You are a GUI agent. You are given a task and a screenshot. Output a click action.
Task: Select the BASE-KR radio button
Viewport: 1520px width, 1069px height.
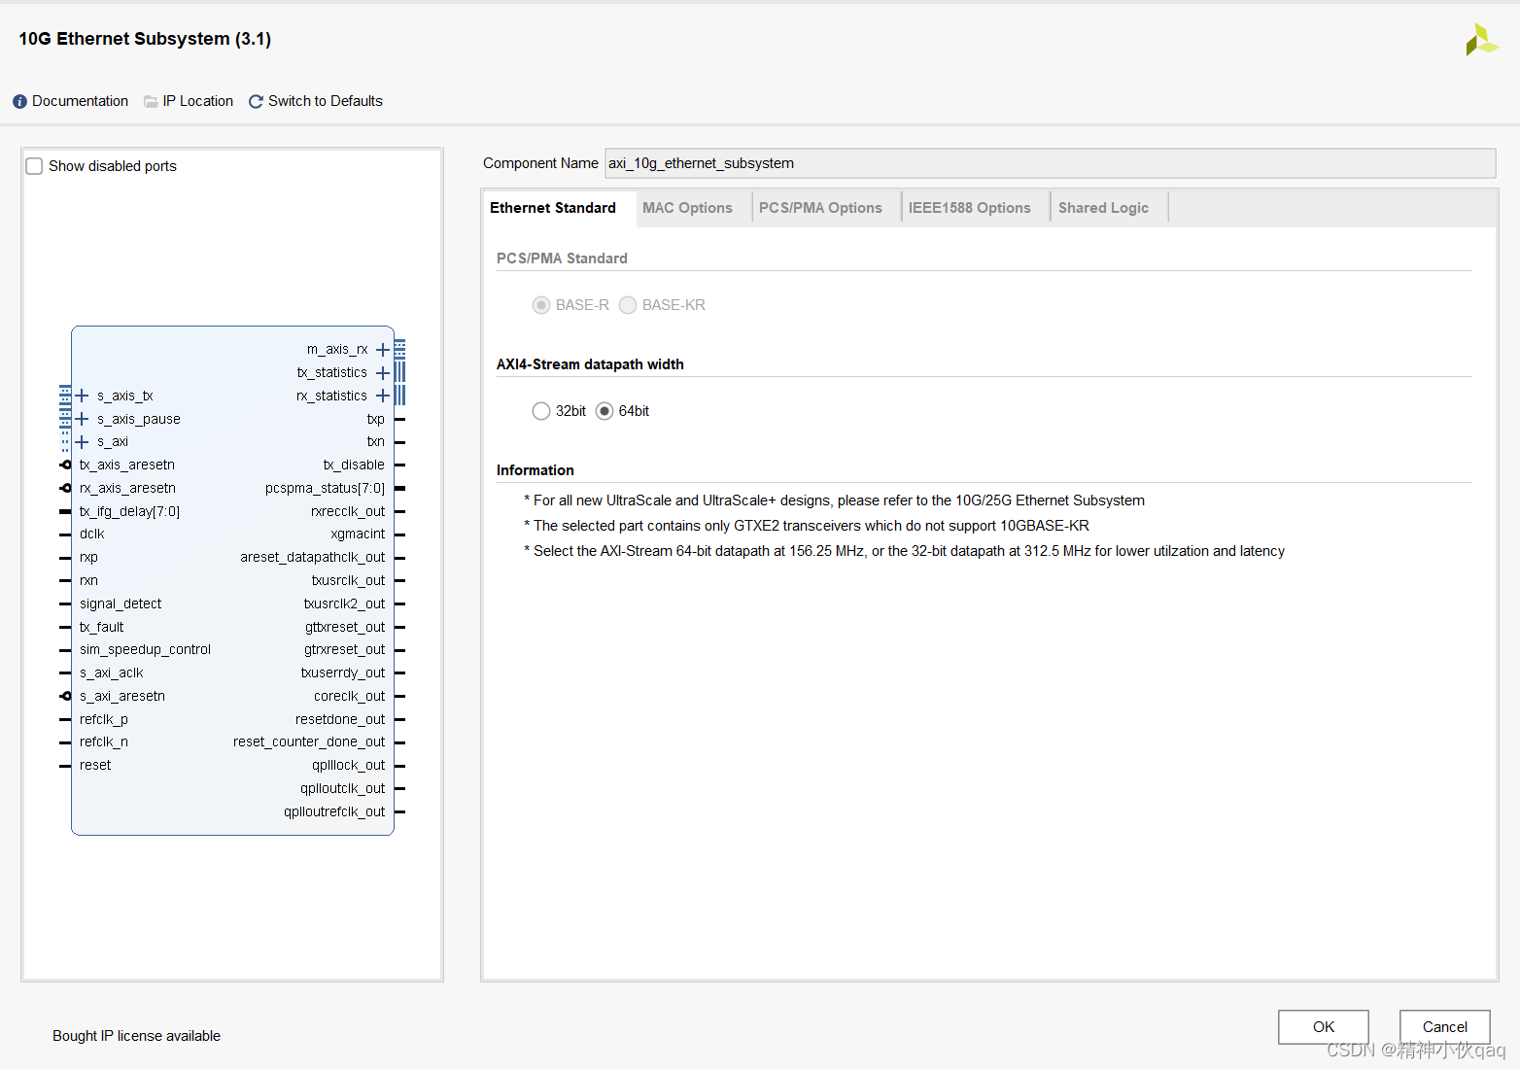tap(628, 305)
